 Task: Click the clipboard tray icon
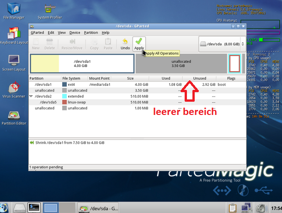coord(232,208)
